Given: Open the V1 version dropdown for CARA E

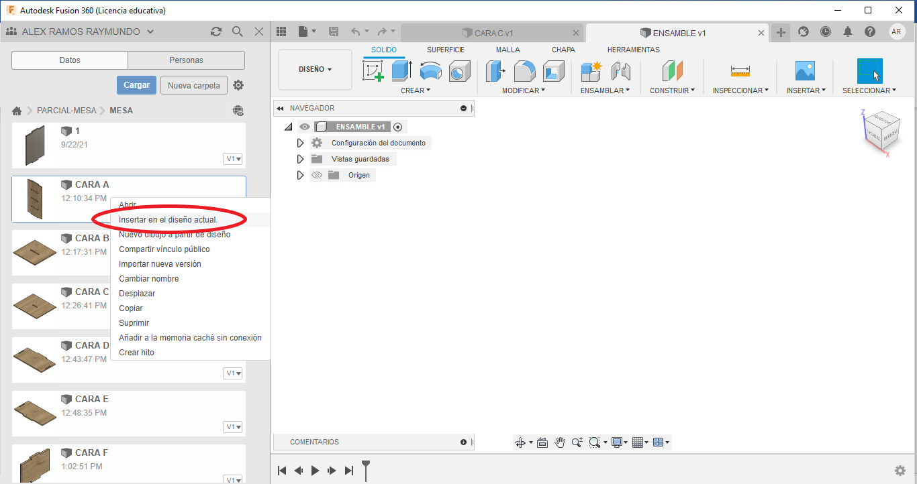Looking at the screenshot, I should point(234,427).
